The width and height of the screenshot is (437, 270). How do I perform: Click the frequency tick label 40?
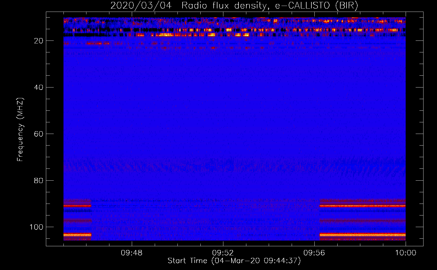point(39,87)
